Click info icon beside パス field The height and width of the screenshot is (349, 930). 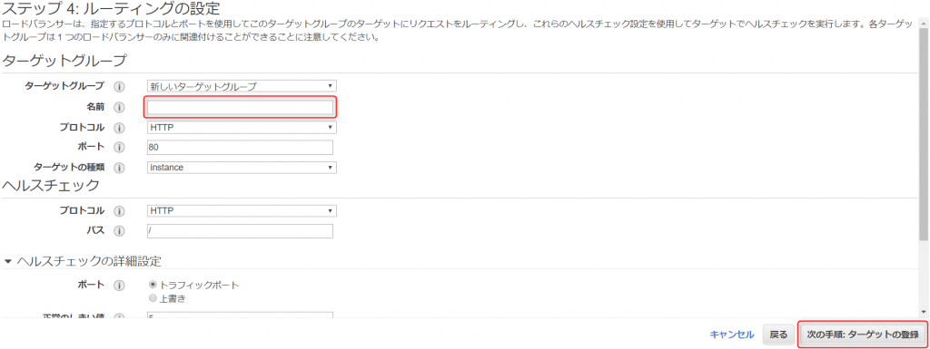pos(119,231)
